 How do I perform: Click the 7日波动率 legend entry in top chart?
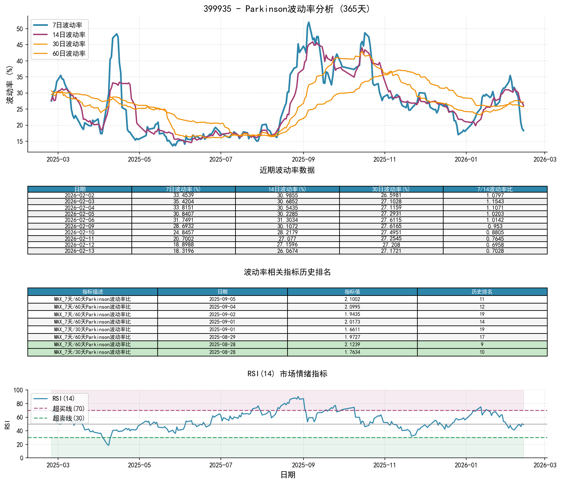[67, 25]
